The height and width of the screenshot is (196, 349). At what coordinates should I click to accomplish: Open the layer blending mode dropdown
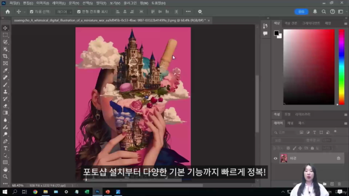click(x=288, y=140)
